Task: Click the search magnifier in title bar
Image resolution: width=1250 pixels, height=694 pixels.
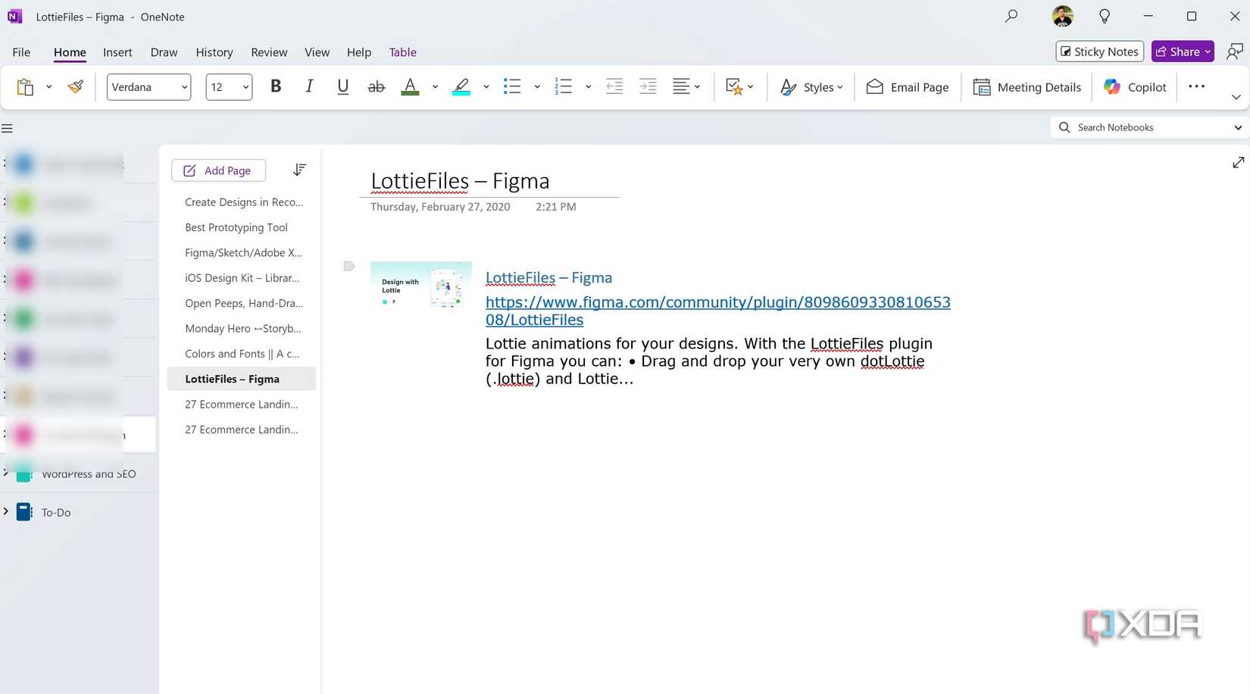Action: [x=1011, y=16]
